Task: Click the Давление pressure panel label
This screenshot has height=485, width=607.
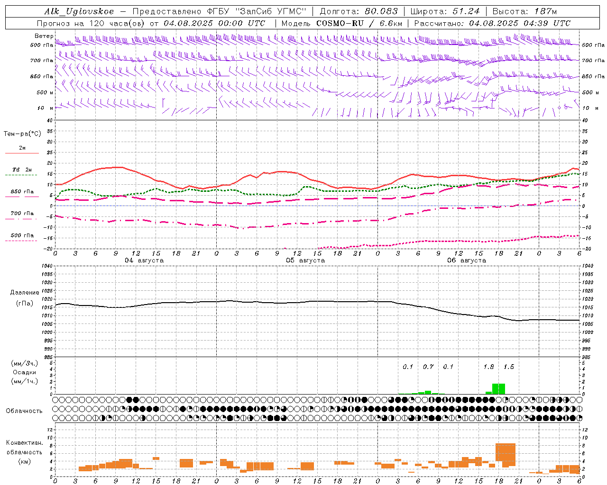Action: [x=25, y=293]
